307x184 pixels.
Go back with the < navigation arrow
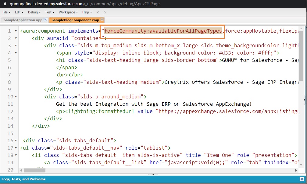pos(98,12)
